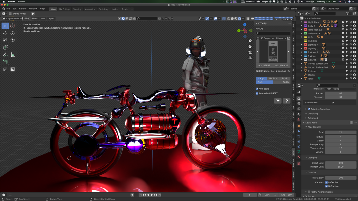Click the Add Cube tool icon

coord(5,62)
